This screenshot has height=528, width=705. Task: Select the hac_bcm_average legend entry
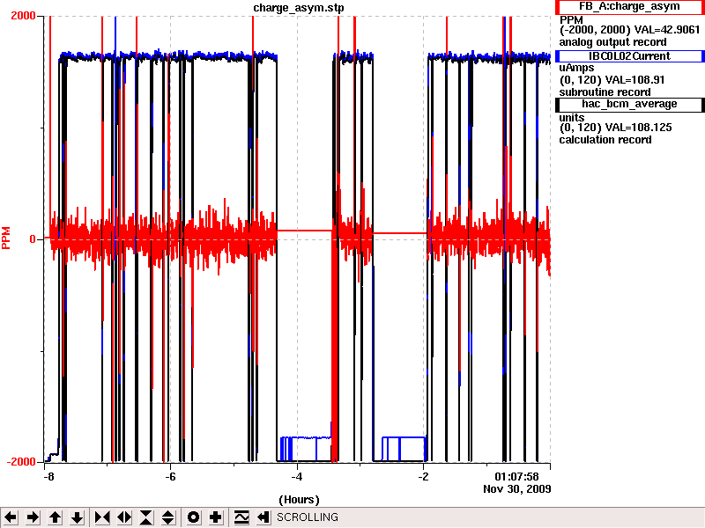coord(629,104)
